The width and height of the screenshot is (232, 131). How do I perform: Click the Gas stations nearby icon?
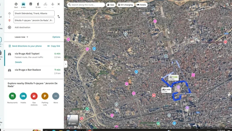(34, 96)
